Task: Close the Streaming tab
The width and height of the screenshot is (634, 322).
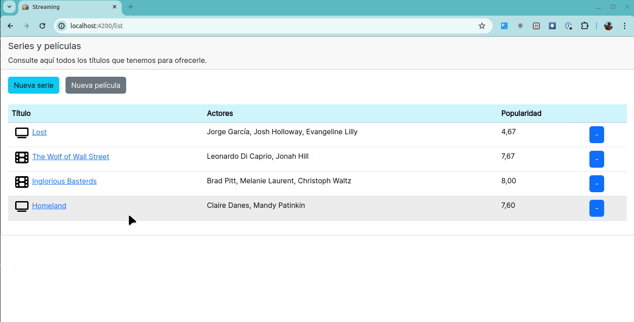Action: [x=115, y=7]
